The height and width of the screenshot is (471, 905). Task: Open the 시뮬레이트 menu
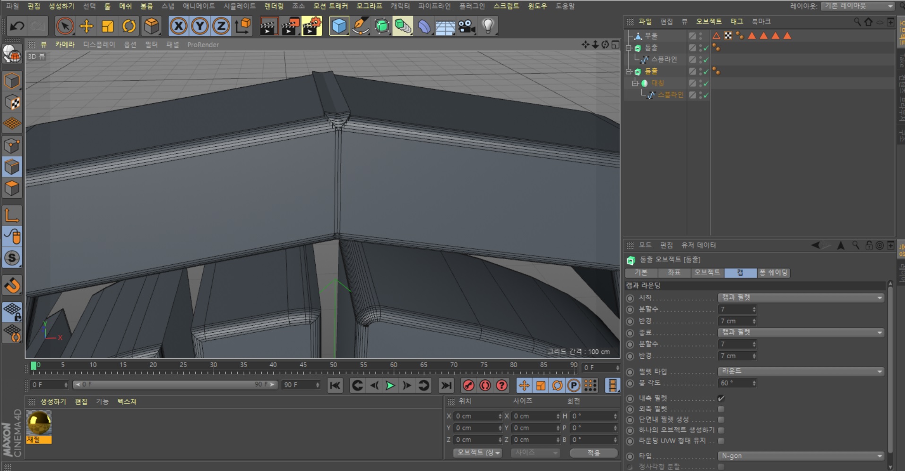[240, 6]
